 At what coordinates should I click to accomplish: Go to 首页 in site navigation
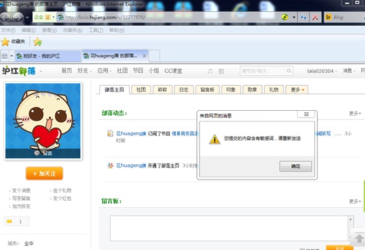67,71
